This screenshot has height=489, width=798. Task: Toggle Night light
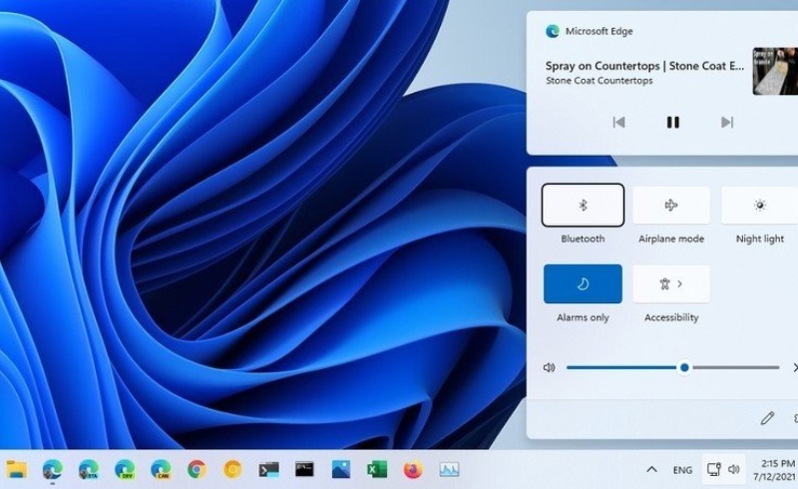pyautogui.click(x=759, y=205)
